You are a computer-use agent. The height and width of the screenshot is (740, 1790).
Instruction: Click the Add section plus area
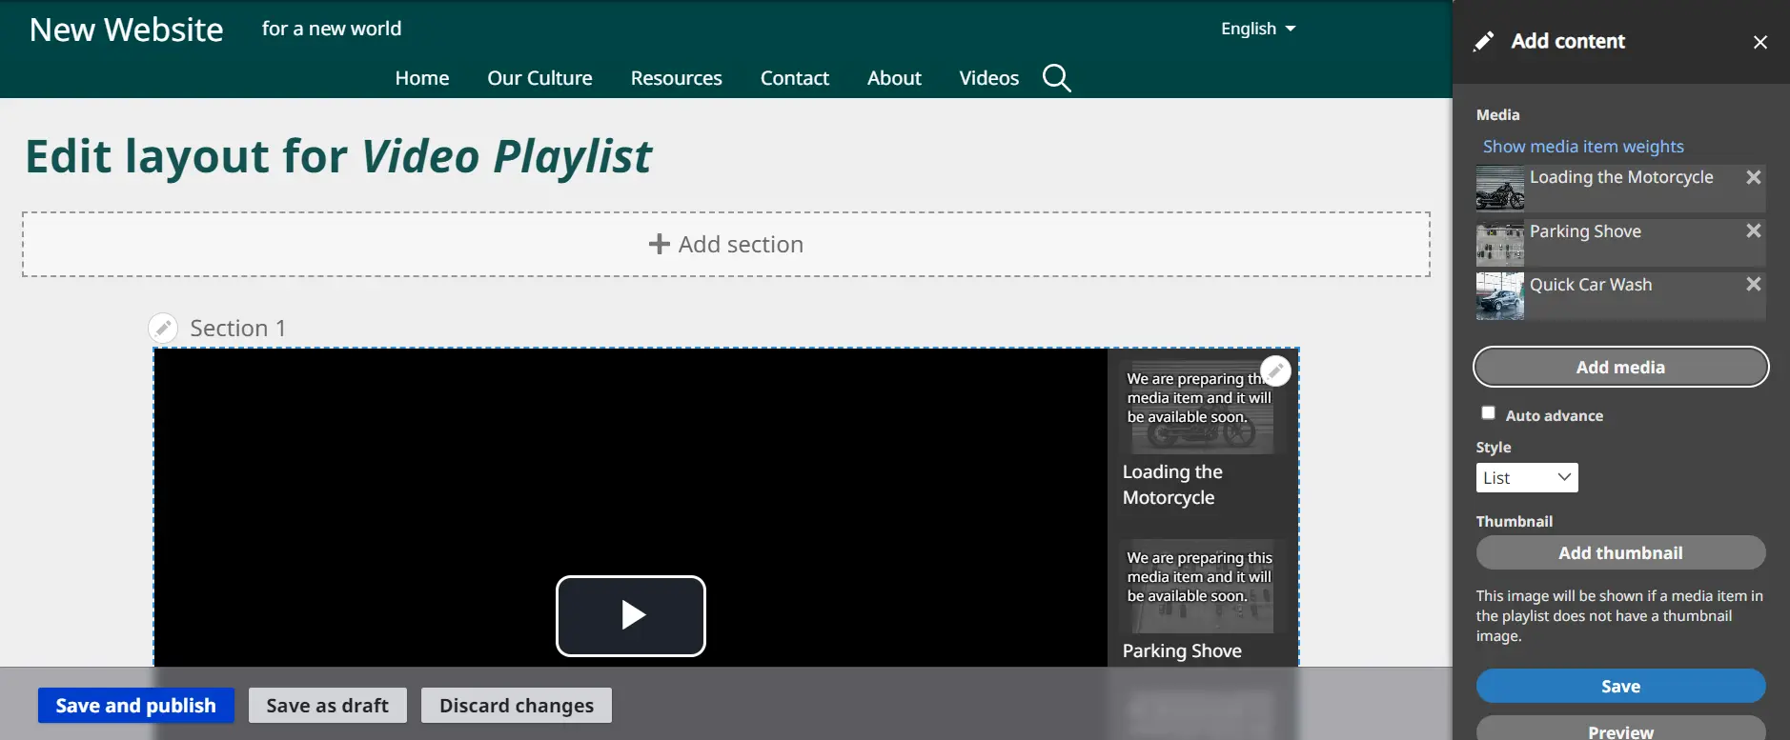click(x=726, y=245)
